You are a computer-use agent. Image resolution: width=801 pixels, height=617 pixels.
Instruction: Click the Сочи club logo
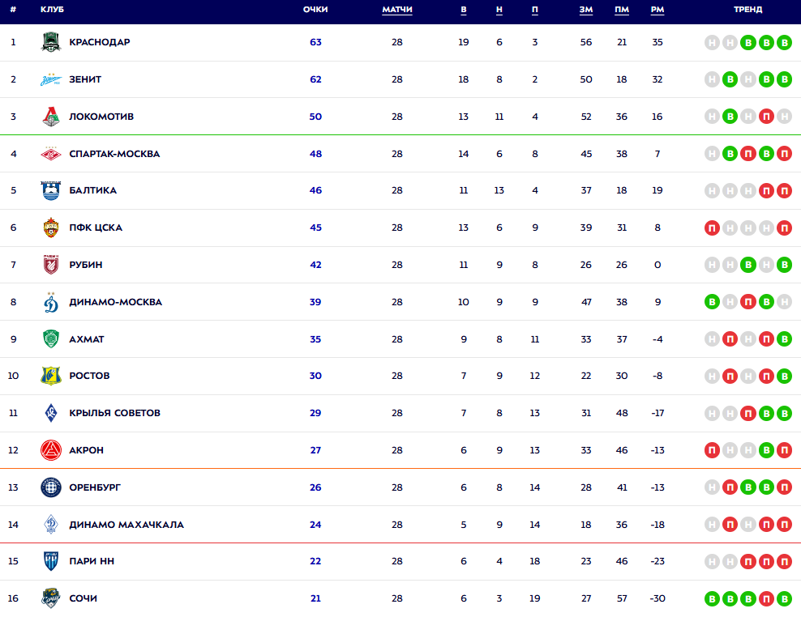(x=50, y=598)
